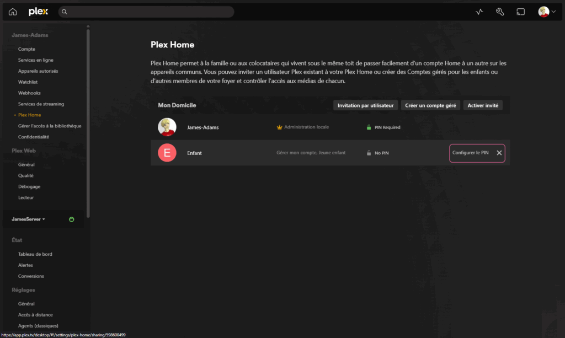
Task: Open Watchlist settings
Action: [x=28, y=82]
